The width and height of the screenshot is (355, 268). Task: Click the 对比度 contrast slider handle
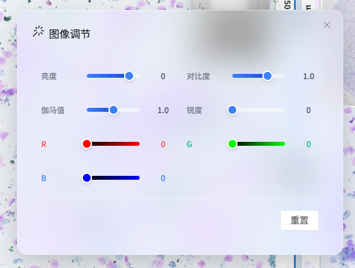pyautogui.click(x=268, y=76)
